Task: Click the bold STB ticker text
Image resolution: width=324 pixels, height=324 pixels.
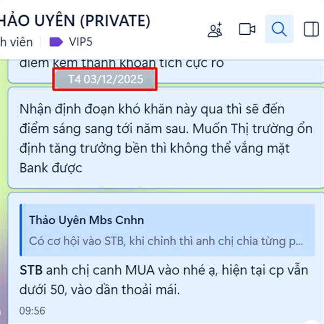Action: [x=31, y=270]
